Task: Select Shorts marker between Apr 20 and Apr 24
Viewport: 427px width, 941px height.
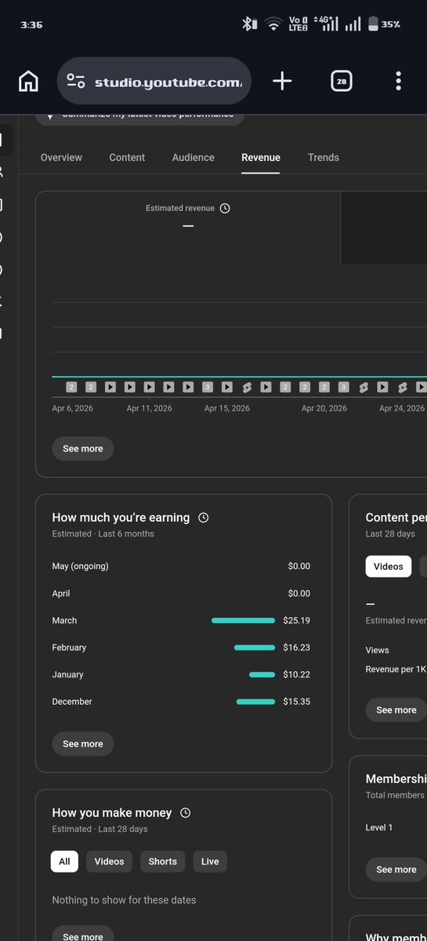Action: point(363,387)
